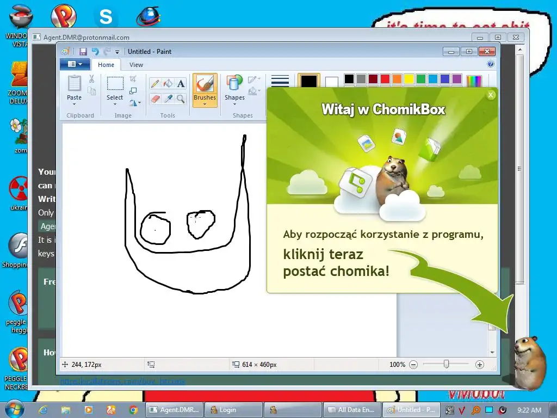Switch to All Data En... taskbar button

coord(352,410)
